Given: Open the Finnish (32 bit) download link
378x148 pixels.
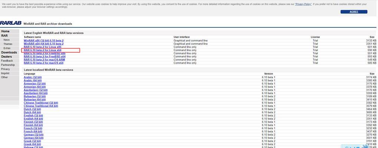Looking at the screenshot, I should pyautogui.click(x=33, y=122).
